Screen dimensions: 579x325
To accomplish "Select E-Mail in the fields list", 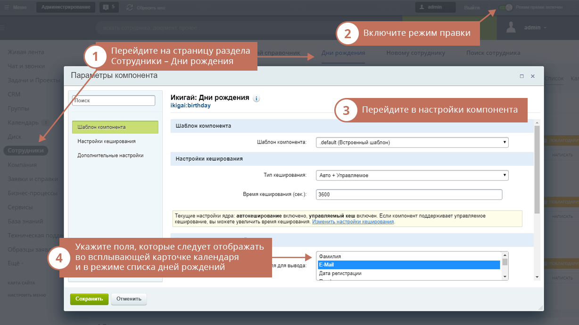I will click(409, 265).
